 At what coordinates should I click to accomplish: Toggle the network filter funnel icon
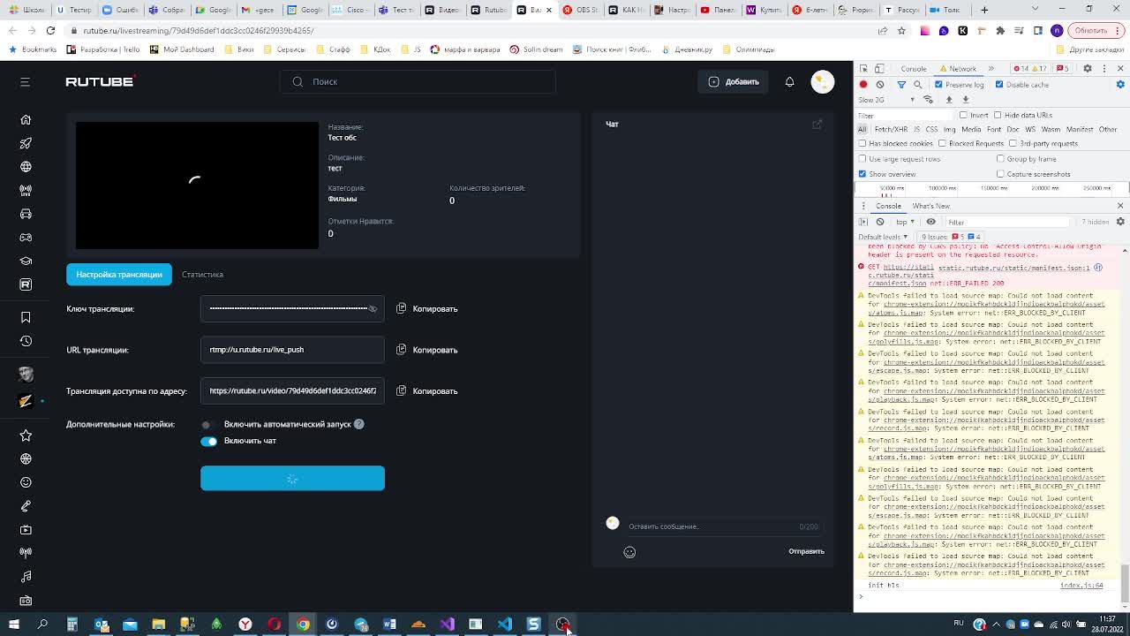point(901,85)
